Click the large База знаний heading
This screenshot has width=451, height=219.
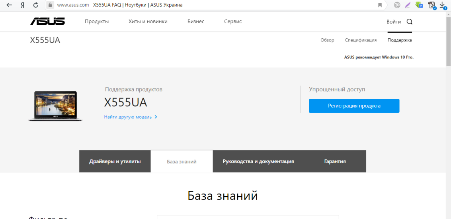coord(223,196)
